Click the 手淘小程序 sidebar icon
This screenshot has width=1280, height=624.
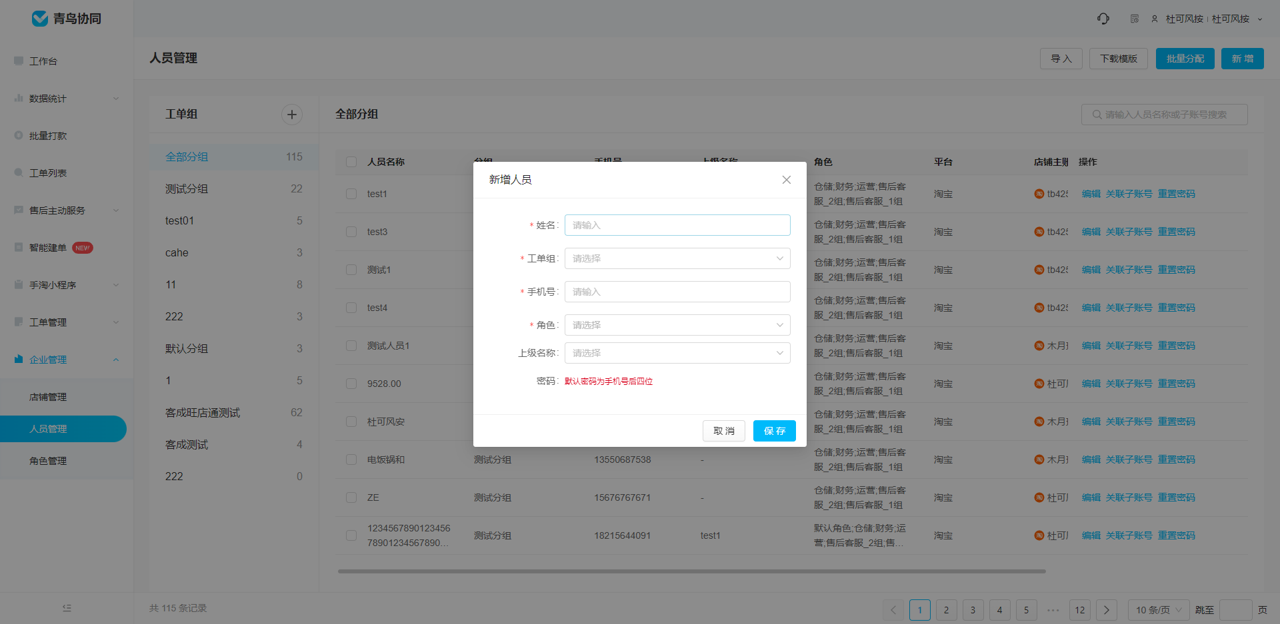click(x=19, y=284)
